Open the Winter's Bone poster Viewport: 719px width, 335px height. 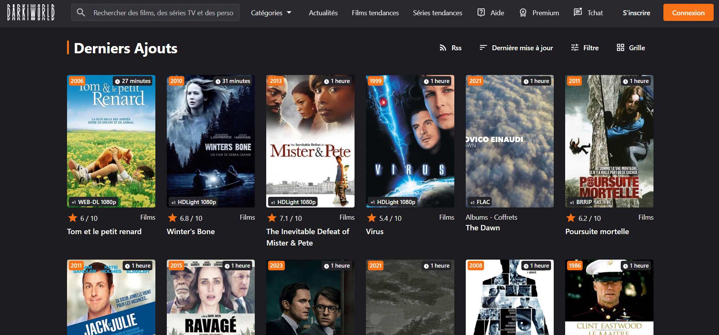211,141
